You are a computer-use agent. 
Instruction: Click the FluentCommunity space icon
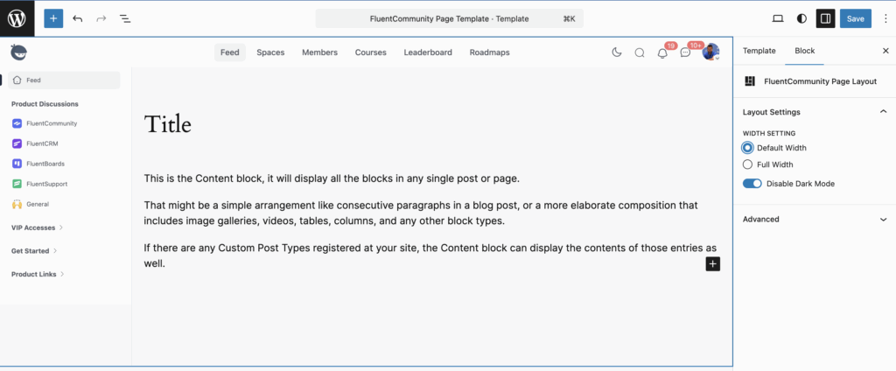[17, 122]
